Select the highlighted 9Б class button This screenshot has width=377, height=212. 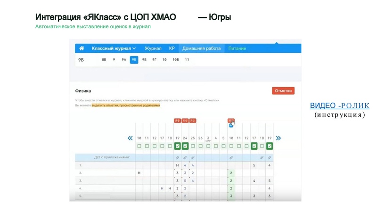[134, 60]
